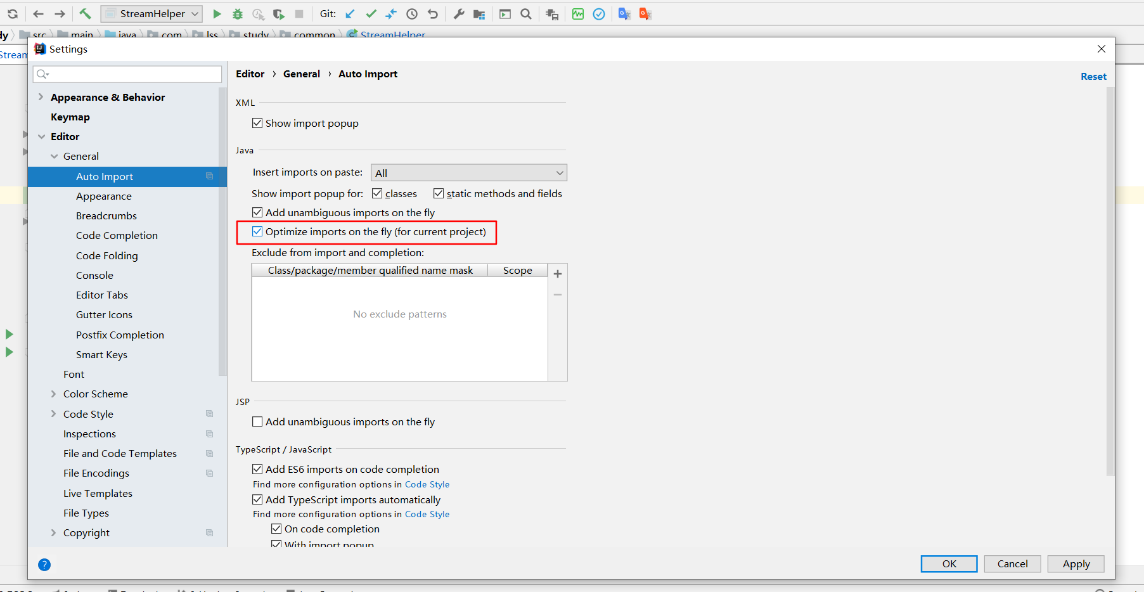Click the red translate icon
This screenshot has width=1144, height=592.
[x=645, y=14]
